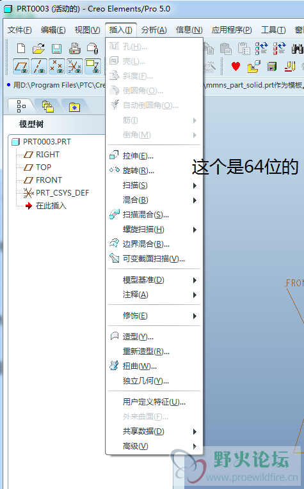The height and width of the screenshot is (489, 304).
Task: Click the binoculars Find icon
Action: point(297,49)
